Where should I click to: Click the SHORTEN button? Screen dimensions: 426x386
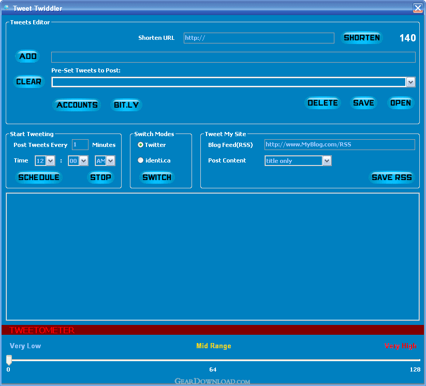coord(362,37)
